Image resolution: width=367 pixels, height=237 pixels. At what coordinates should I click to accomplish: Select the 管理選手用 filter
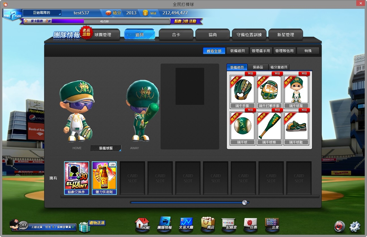[261, 51]
